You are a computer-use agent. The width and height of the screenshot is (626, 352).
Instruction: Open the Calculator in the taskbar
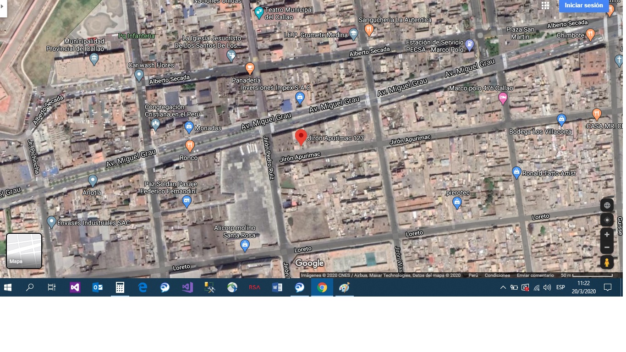click(120, 287)
